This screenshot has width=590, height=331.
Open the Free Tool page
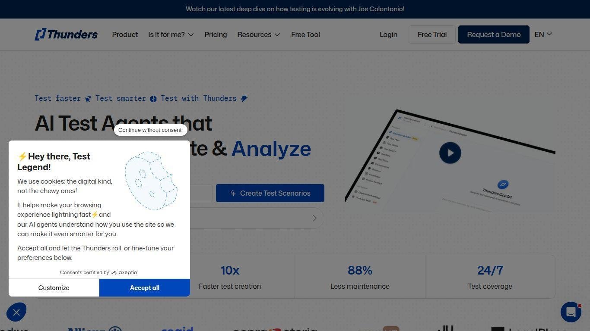(x=305, y=34)
